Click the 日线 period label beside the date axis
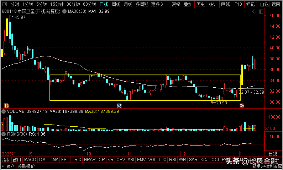The image size is (283, 170). pyautogui.click(x=273, y=154)
